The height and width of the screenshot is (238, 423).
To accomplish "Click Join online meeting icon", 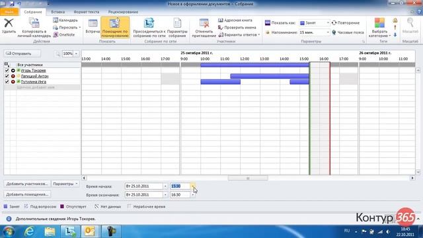I will (x=149, y=23).
